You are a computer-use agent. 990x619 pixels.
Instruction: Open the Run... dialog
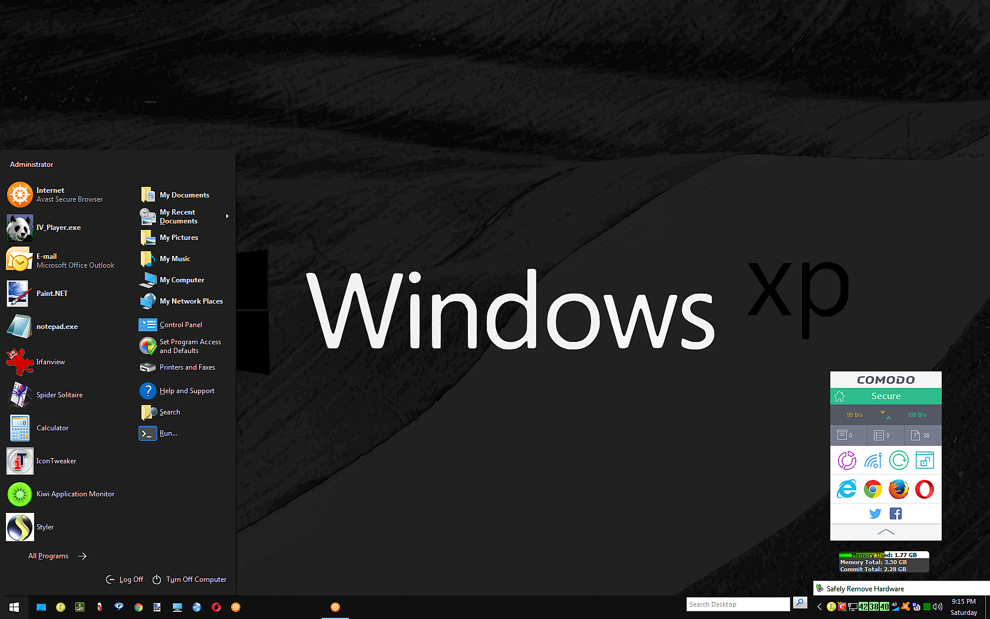pyautogui.click(x=184, y=433)
